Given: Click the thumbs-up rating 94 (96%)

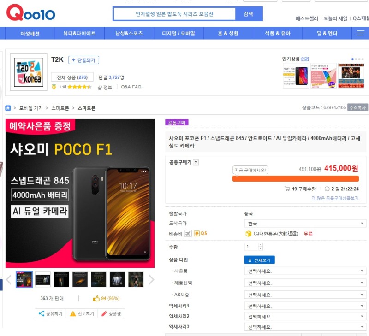Looking at the screenshot, I should coord(106,298).
